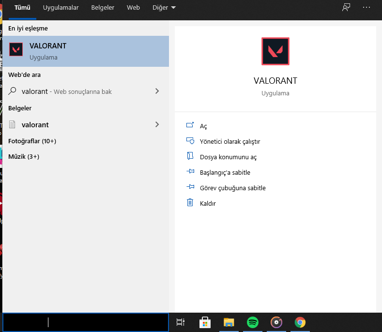The width and height of the screenshot is (382, 332).
Task: Click the trash icon for Kaldır
Action: point(190,202)
